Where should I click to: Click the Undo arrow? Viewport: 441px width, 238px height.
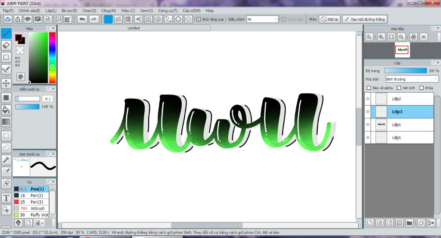tap(82, 19)
